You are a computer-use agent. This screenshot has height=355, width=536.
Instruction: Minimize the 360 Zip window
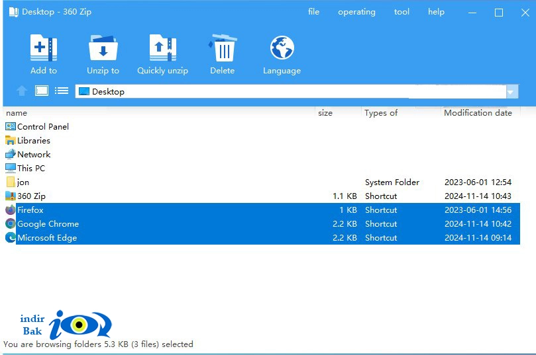coord(472,13)
